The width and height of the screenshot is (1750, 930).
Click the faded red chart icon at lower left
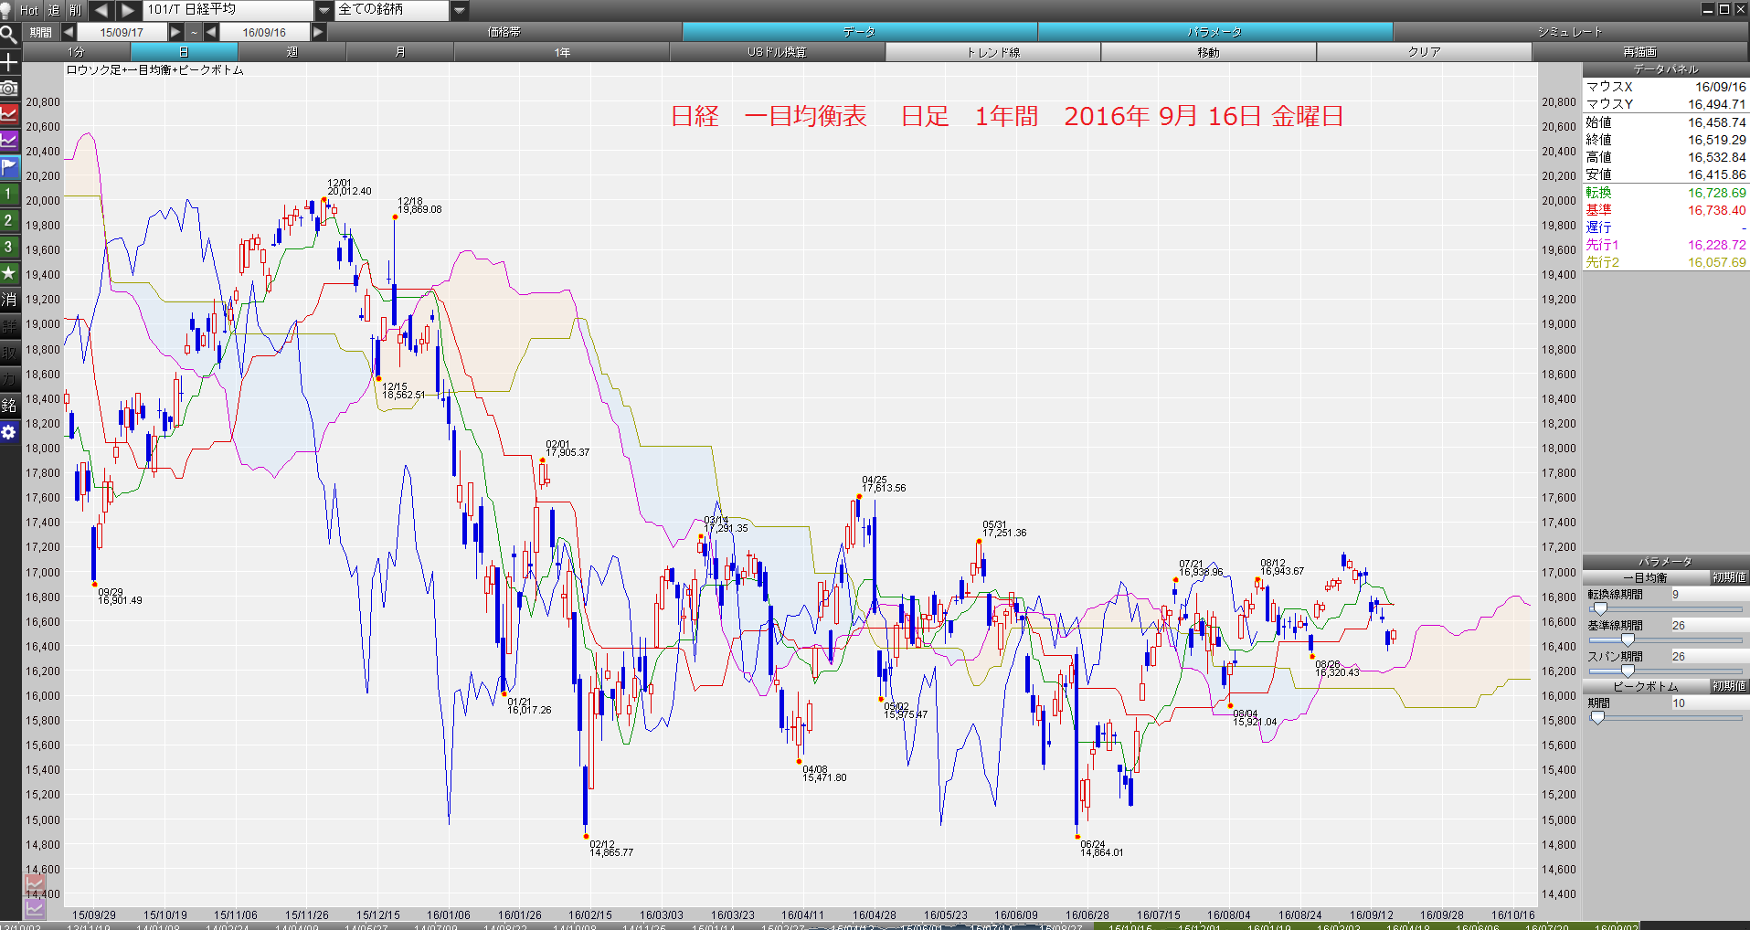(35, 883)
